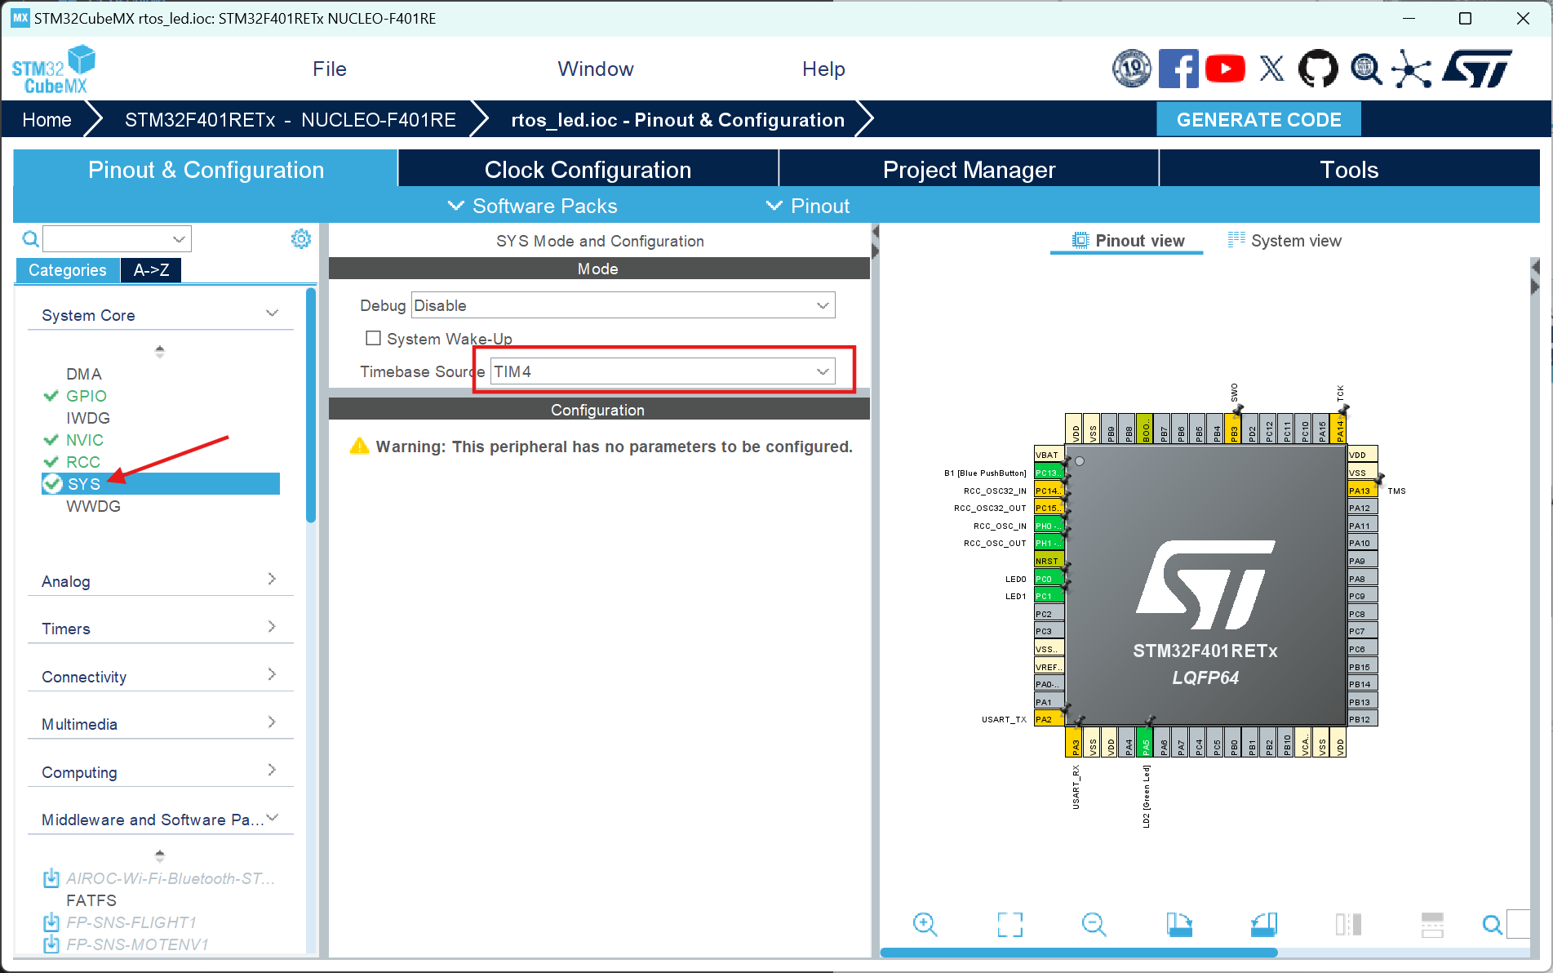The height and width of the screenshot is (973, 1553).
Task: Click the network star icon in header
Action: (1412, 69)
